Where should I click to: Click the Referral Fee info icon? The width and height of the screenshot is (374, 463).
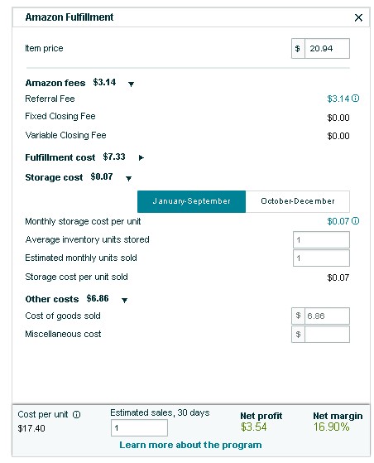click(356, 99)
